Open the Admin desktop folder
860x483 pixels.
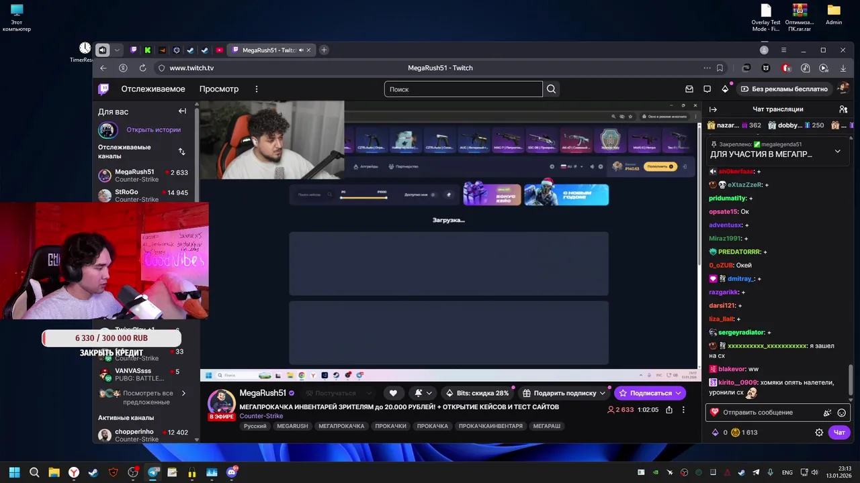pos(834,15)
